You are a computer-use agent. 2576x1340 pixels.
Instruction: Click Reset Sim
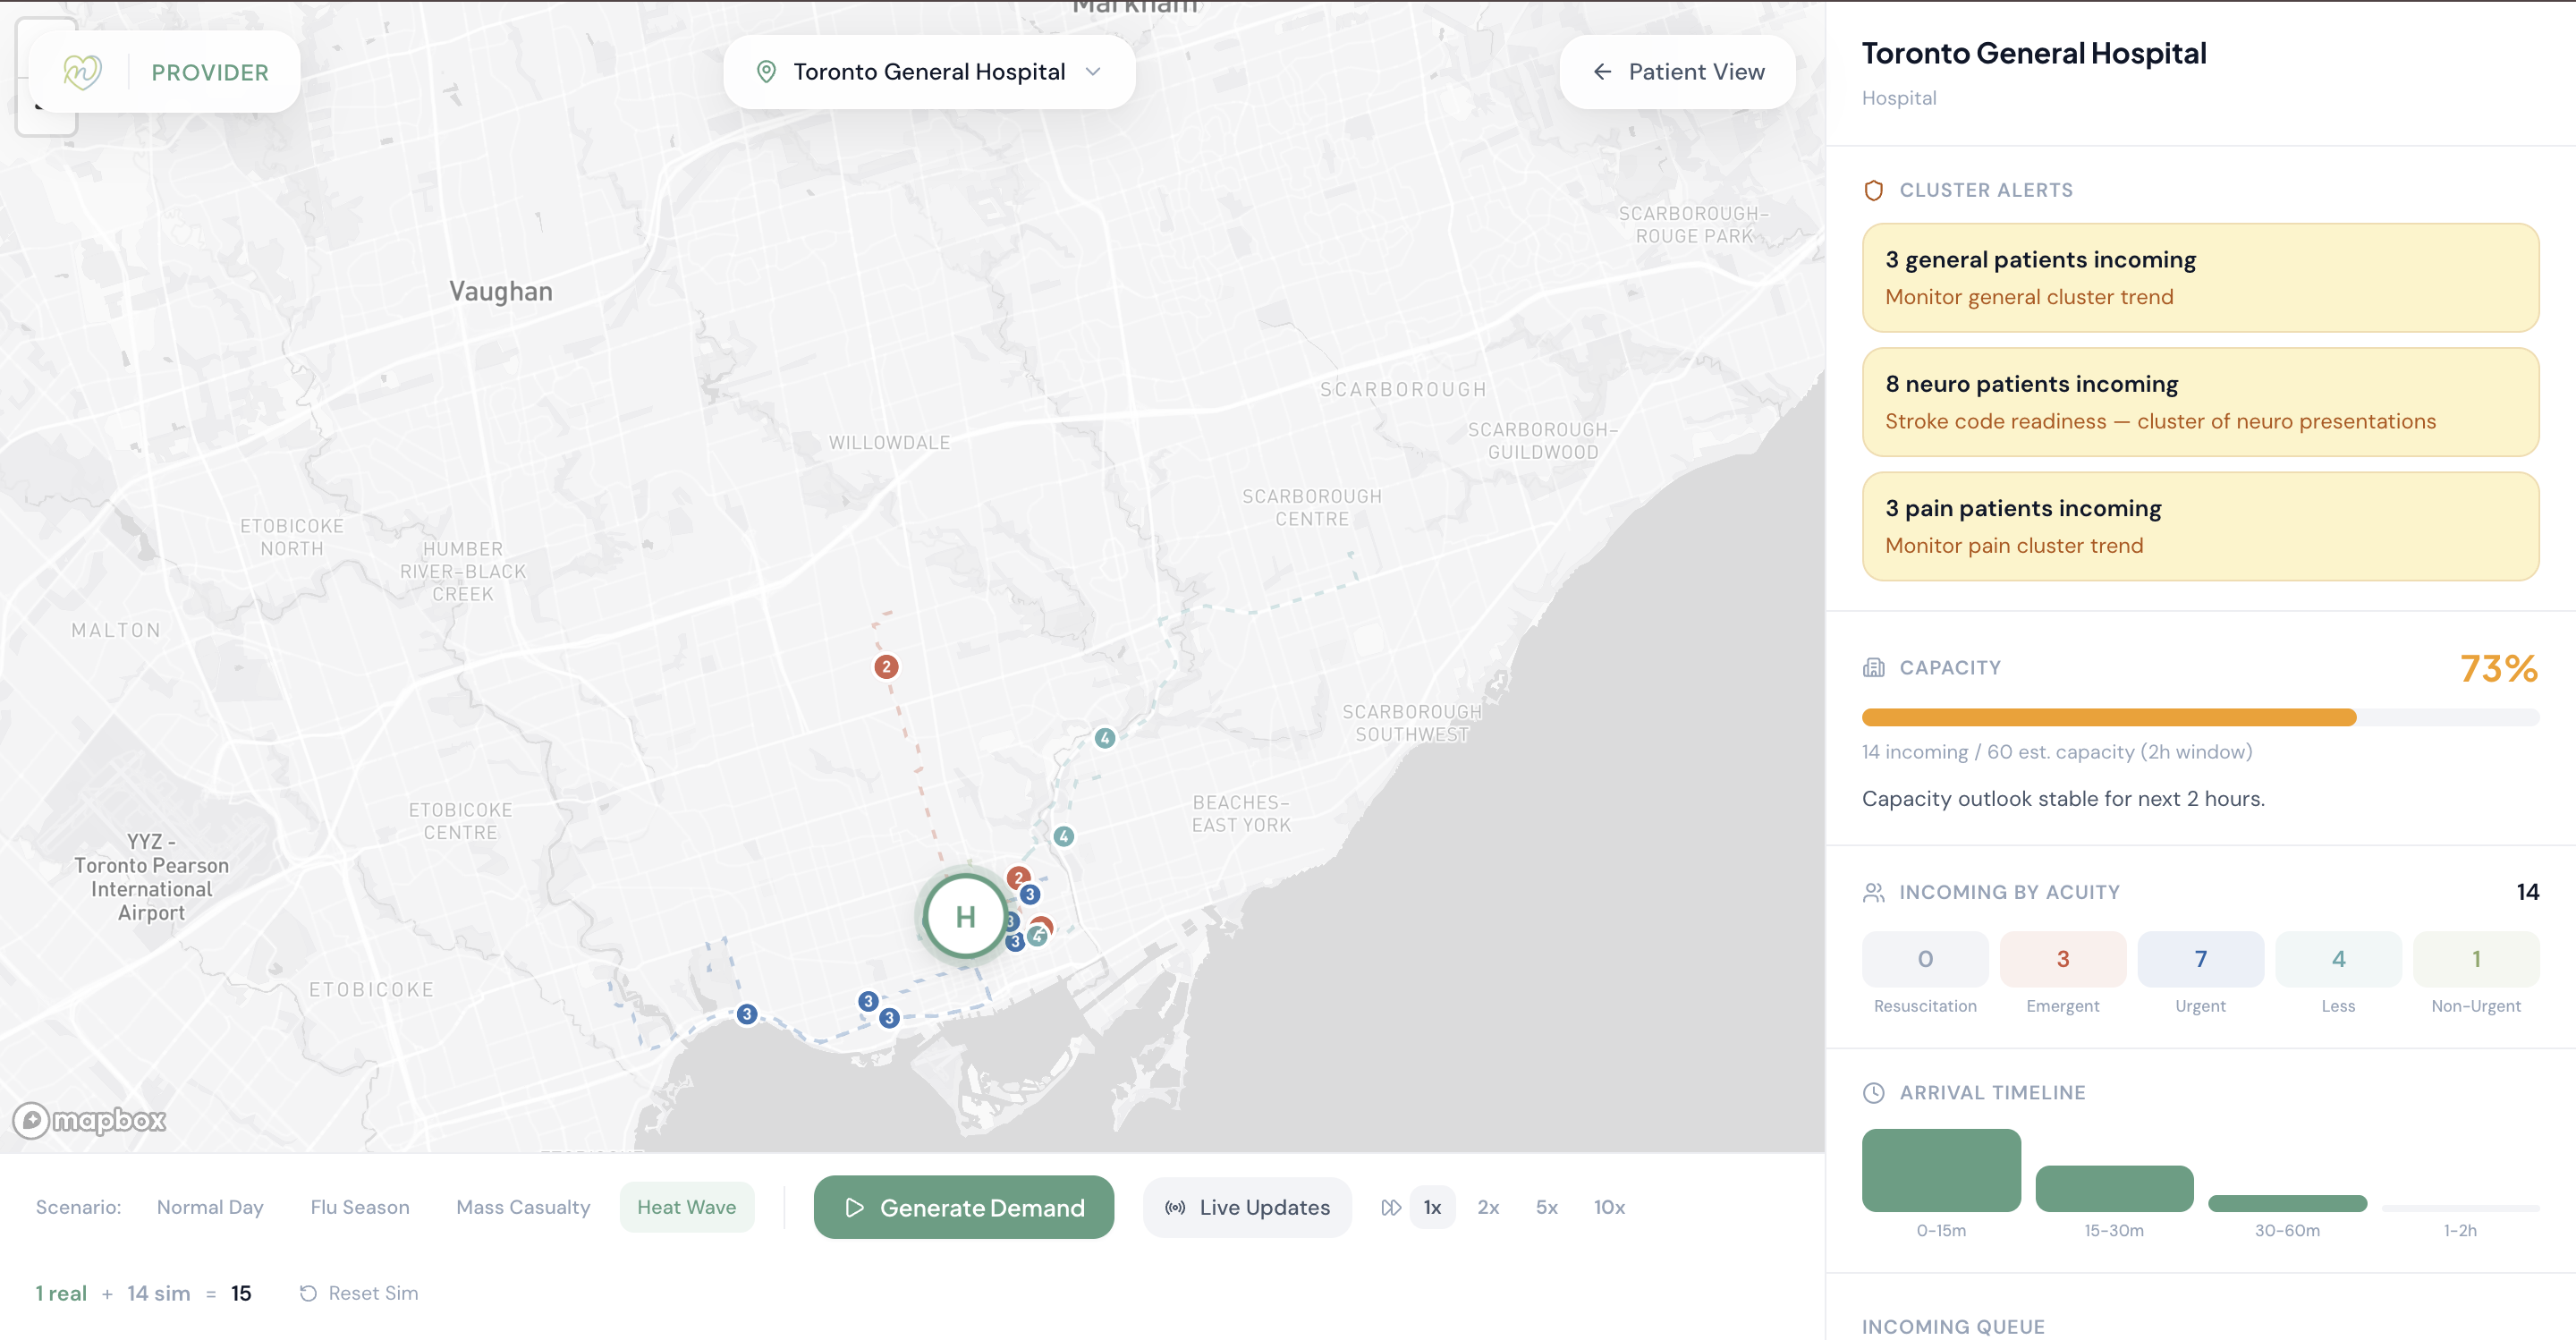point(359,1293)
